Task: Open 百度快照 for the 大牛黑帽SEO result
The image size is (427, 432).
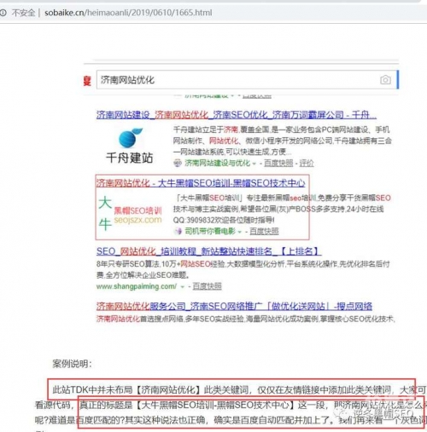Action: pyautogui.click(x=264, y=231)
